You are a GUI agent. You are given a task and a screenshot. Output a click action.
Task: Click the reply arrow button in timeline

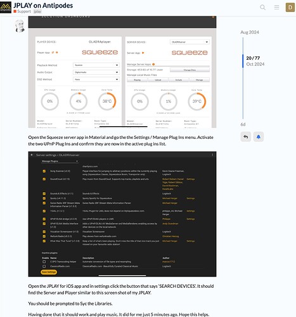[245, 137]
